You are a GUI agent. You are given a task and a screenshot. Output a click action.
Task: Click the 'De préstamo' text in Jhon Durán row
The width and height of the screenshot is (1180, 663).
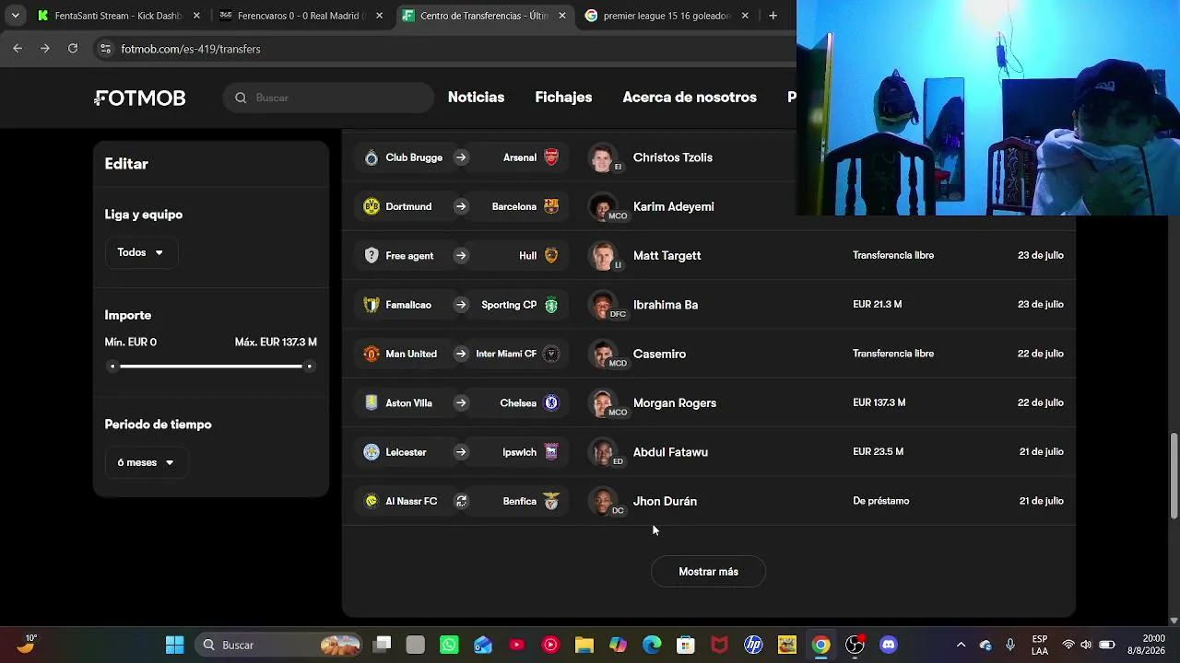click(x=881, y=501)
